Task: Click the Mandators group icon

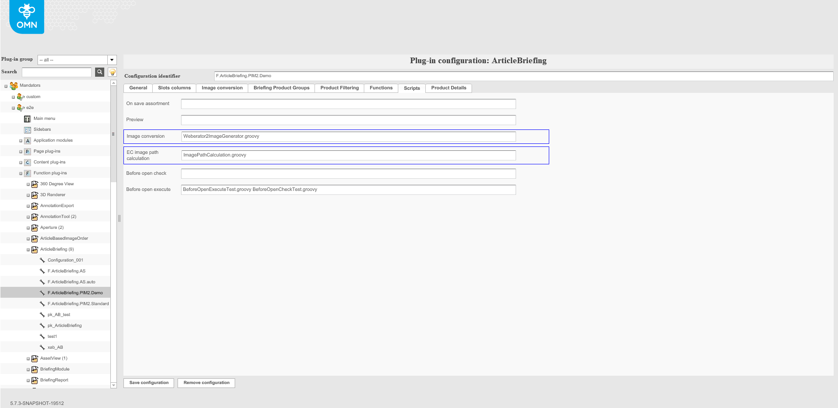Action: click(14, 85)
